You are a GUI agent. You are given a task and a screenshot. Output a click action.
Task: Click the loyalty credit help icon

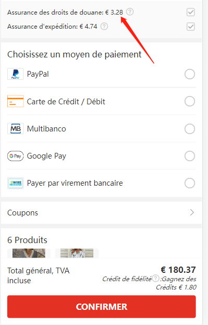click(155, 279)
